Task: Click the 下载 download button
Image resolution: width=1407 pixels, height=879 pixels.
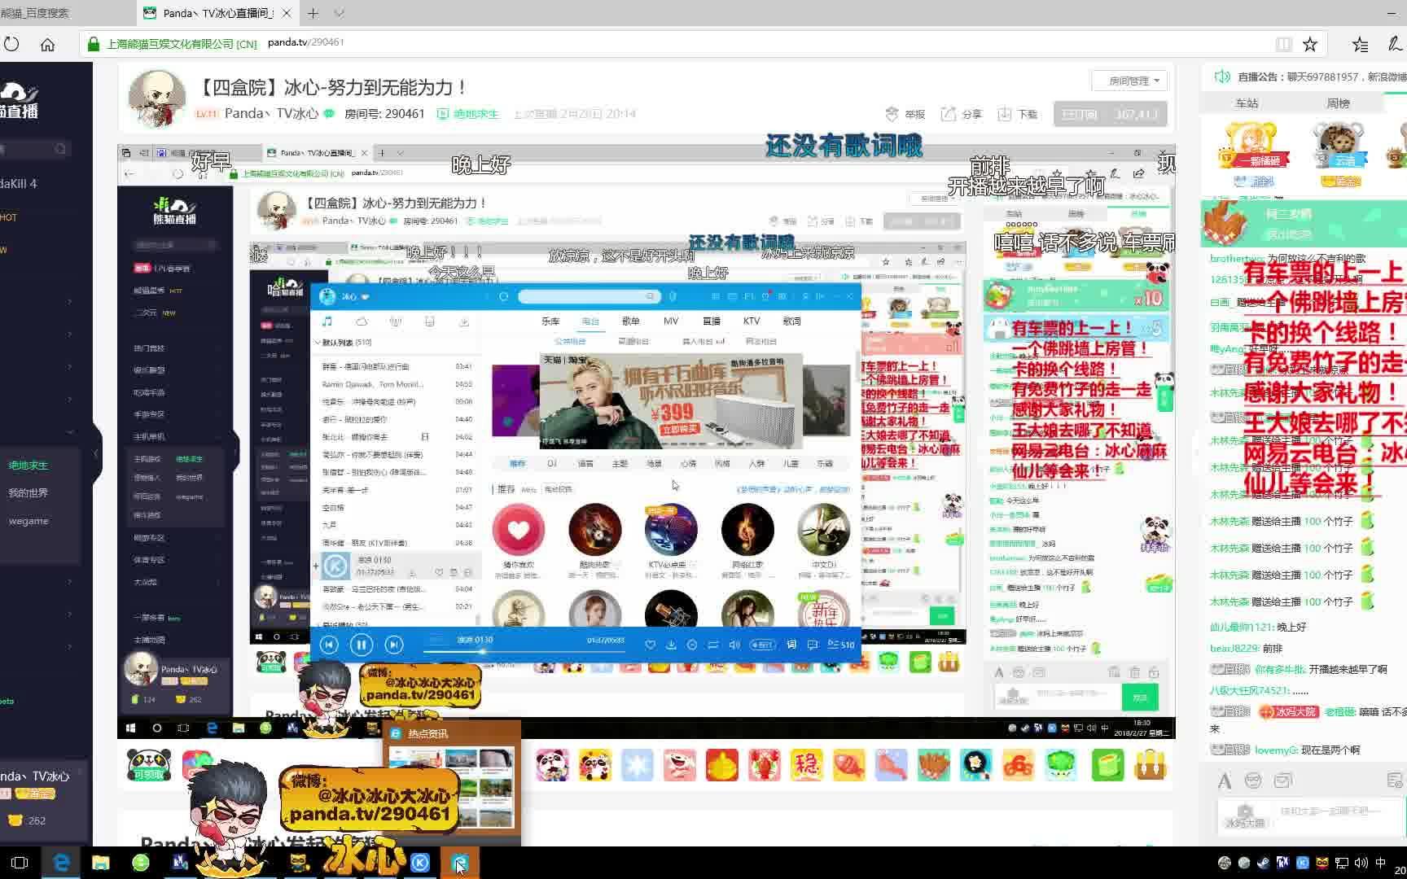Action: coord(1018,114)
